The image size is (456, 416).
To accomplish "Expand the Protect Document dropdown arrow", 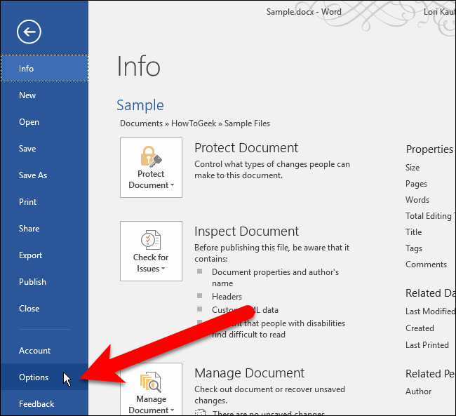I will [x=172, y=185].
